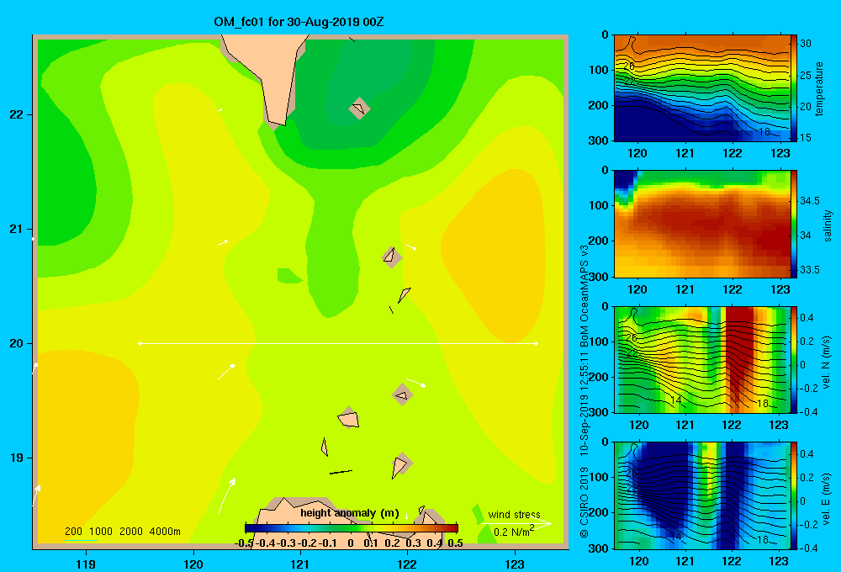Click the "100" depth label on temperature plot

pyautogui.click(x=600, y=71)
